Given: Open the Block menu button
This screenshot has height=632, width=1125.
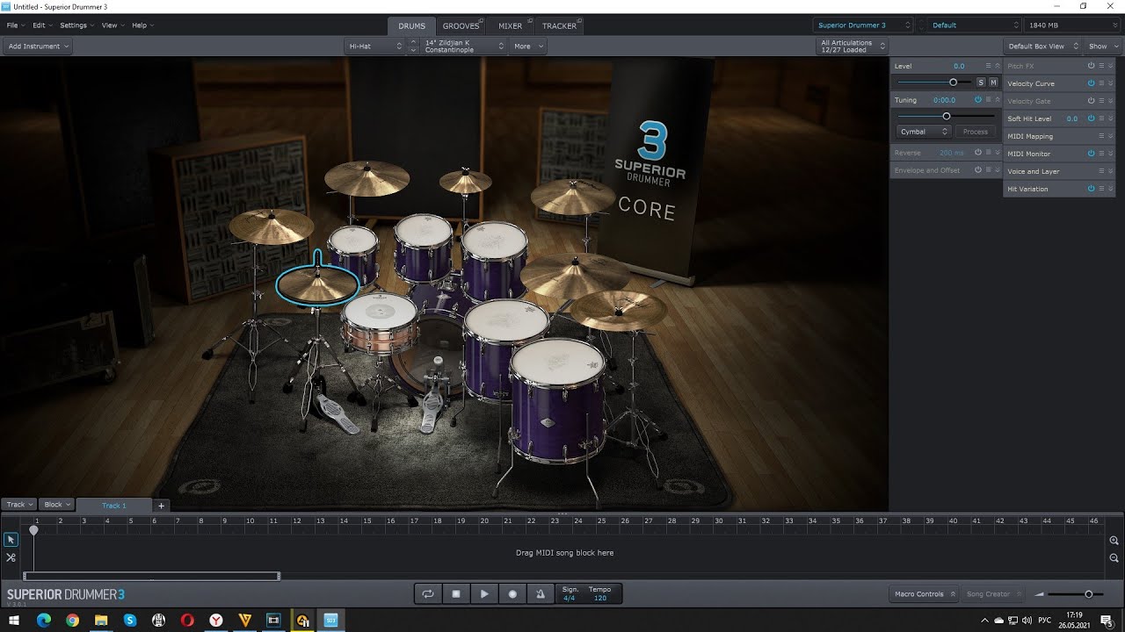Looking at the screenshot, I should [x=57, y=505].
